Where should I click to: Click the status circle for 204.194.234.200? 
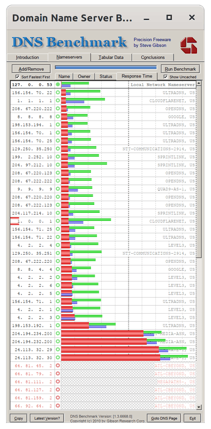click(58, 334)
